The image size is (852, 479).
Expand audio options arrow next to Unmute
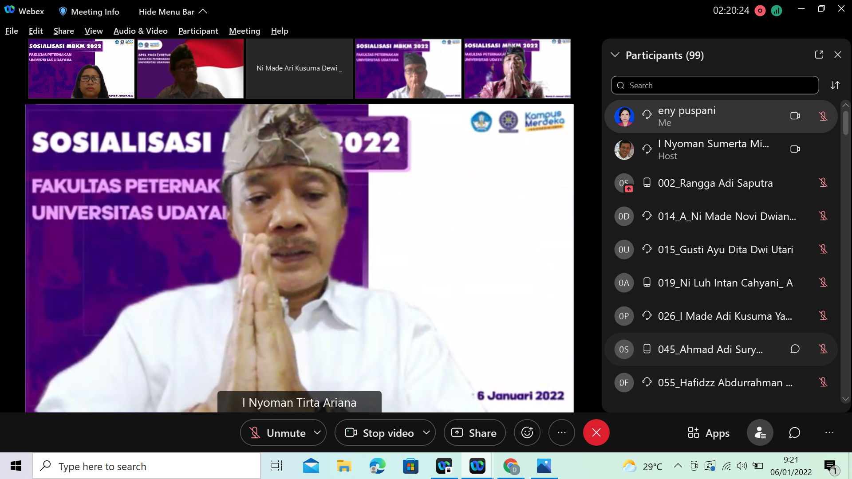point(317,432)
